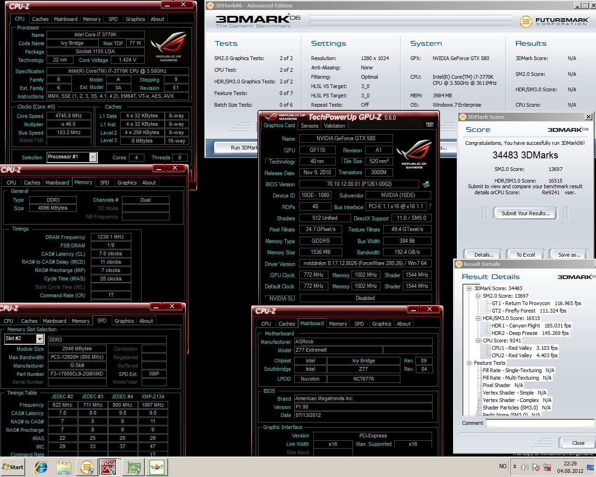This screenshot has width=596, height=477.
Task: Close the 3DMark Score dialog with X
Action: pyautogui.click(x=589, y=117)
